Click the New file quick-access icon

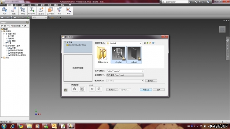point(3,18)
